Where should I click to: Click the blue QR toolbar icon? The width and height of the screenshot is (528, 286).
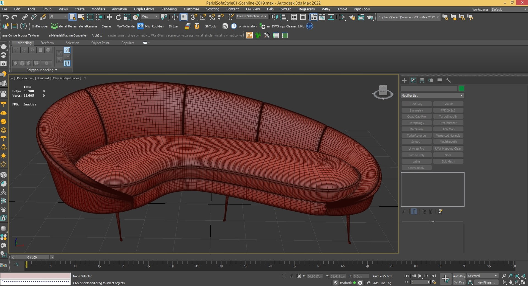click(310, 26)
